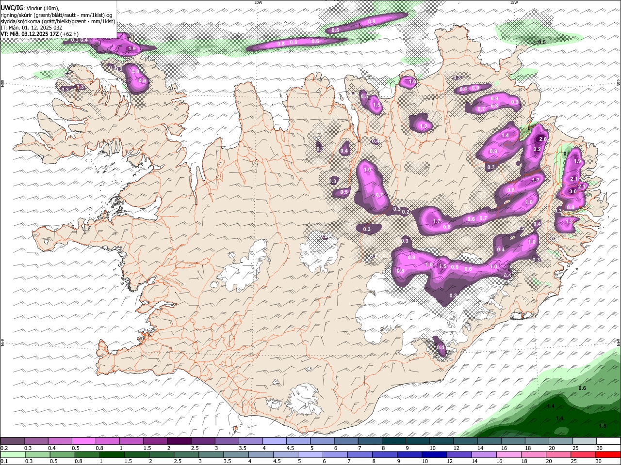The height and width of the screenshot is (465, 621).
Task: Click the '30' number under the upper scale
Action: [599, 448]
